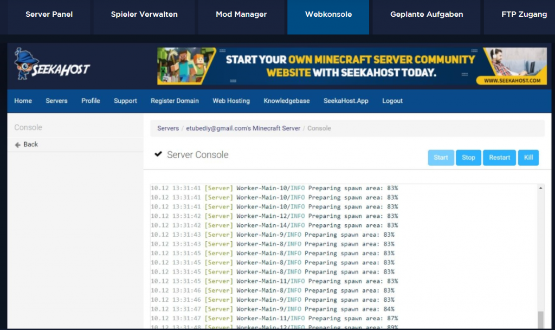Click checkmark icon beside Server Console
This screenshot has width=555, height=330.
pos(158,154)
